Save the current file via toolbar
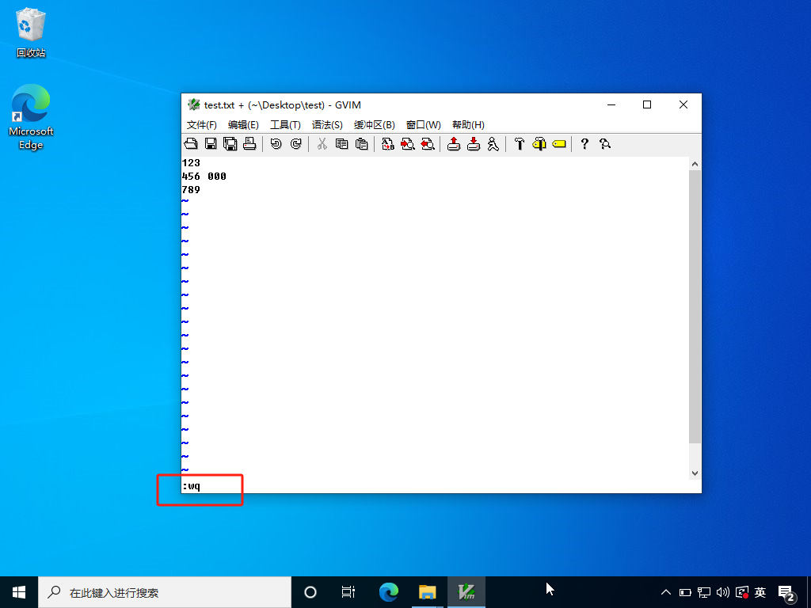811x608 pixels. [211, 144]
